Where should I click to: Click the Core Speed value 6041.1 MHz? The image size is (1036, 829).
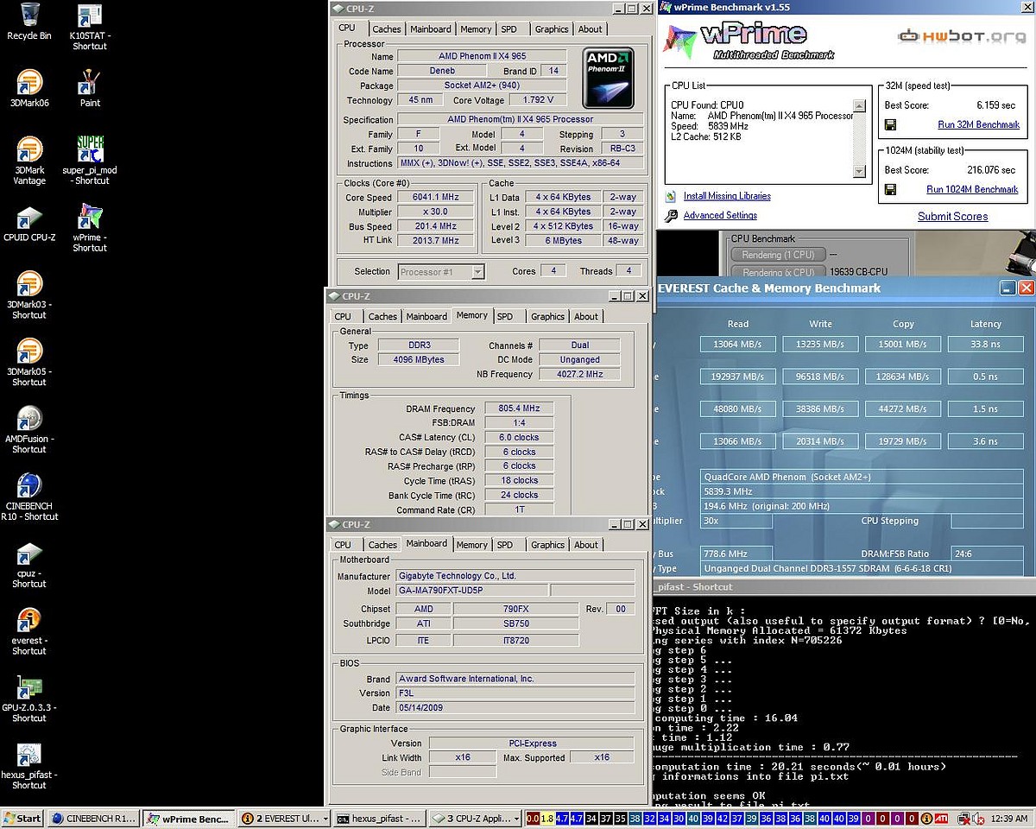coord(438,198)
